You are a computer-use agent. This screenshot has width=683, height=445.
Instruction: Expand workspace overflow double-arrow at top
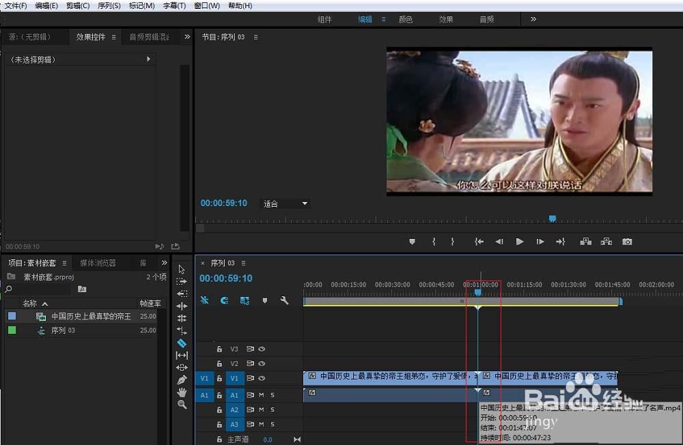click(533, 19)
